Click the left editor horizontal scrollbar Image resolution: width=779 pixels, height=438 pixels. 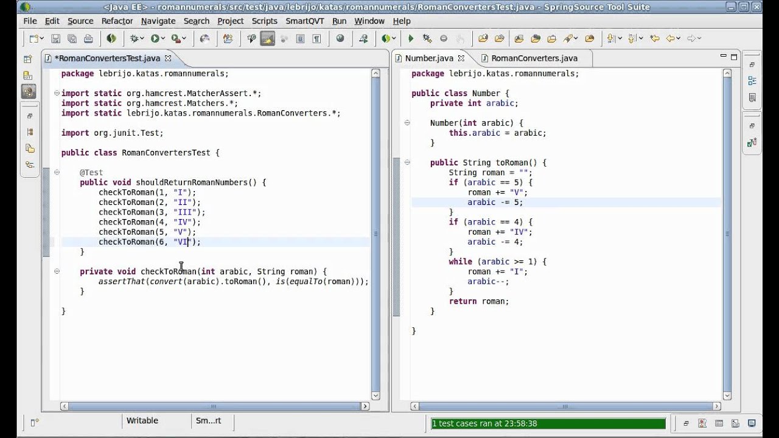pyautogui.click(x=213, y=406)
